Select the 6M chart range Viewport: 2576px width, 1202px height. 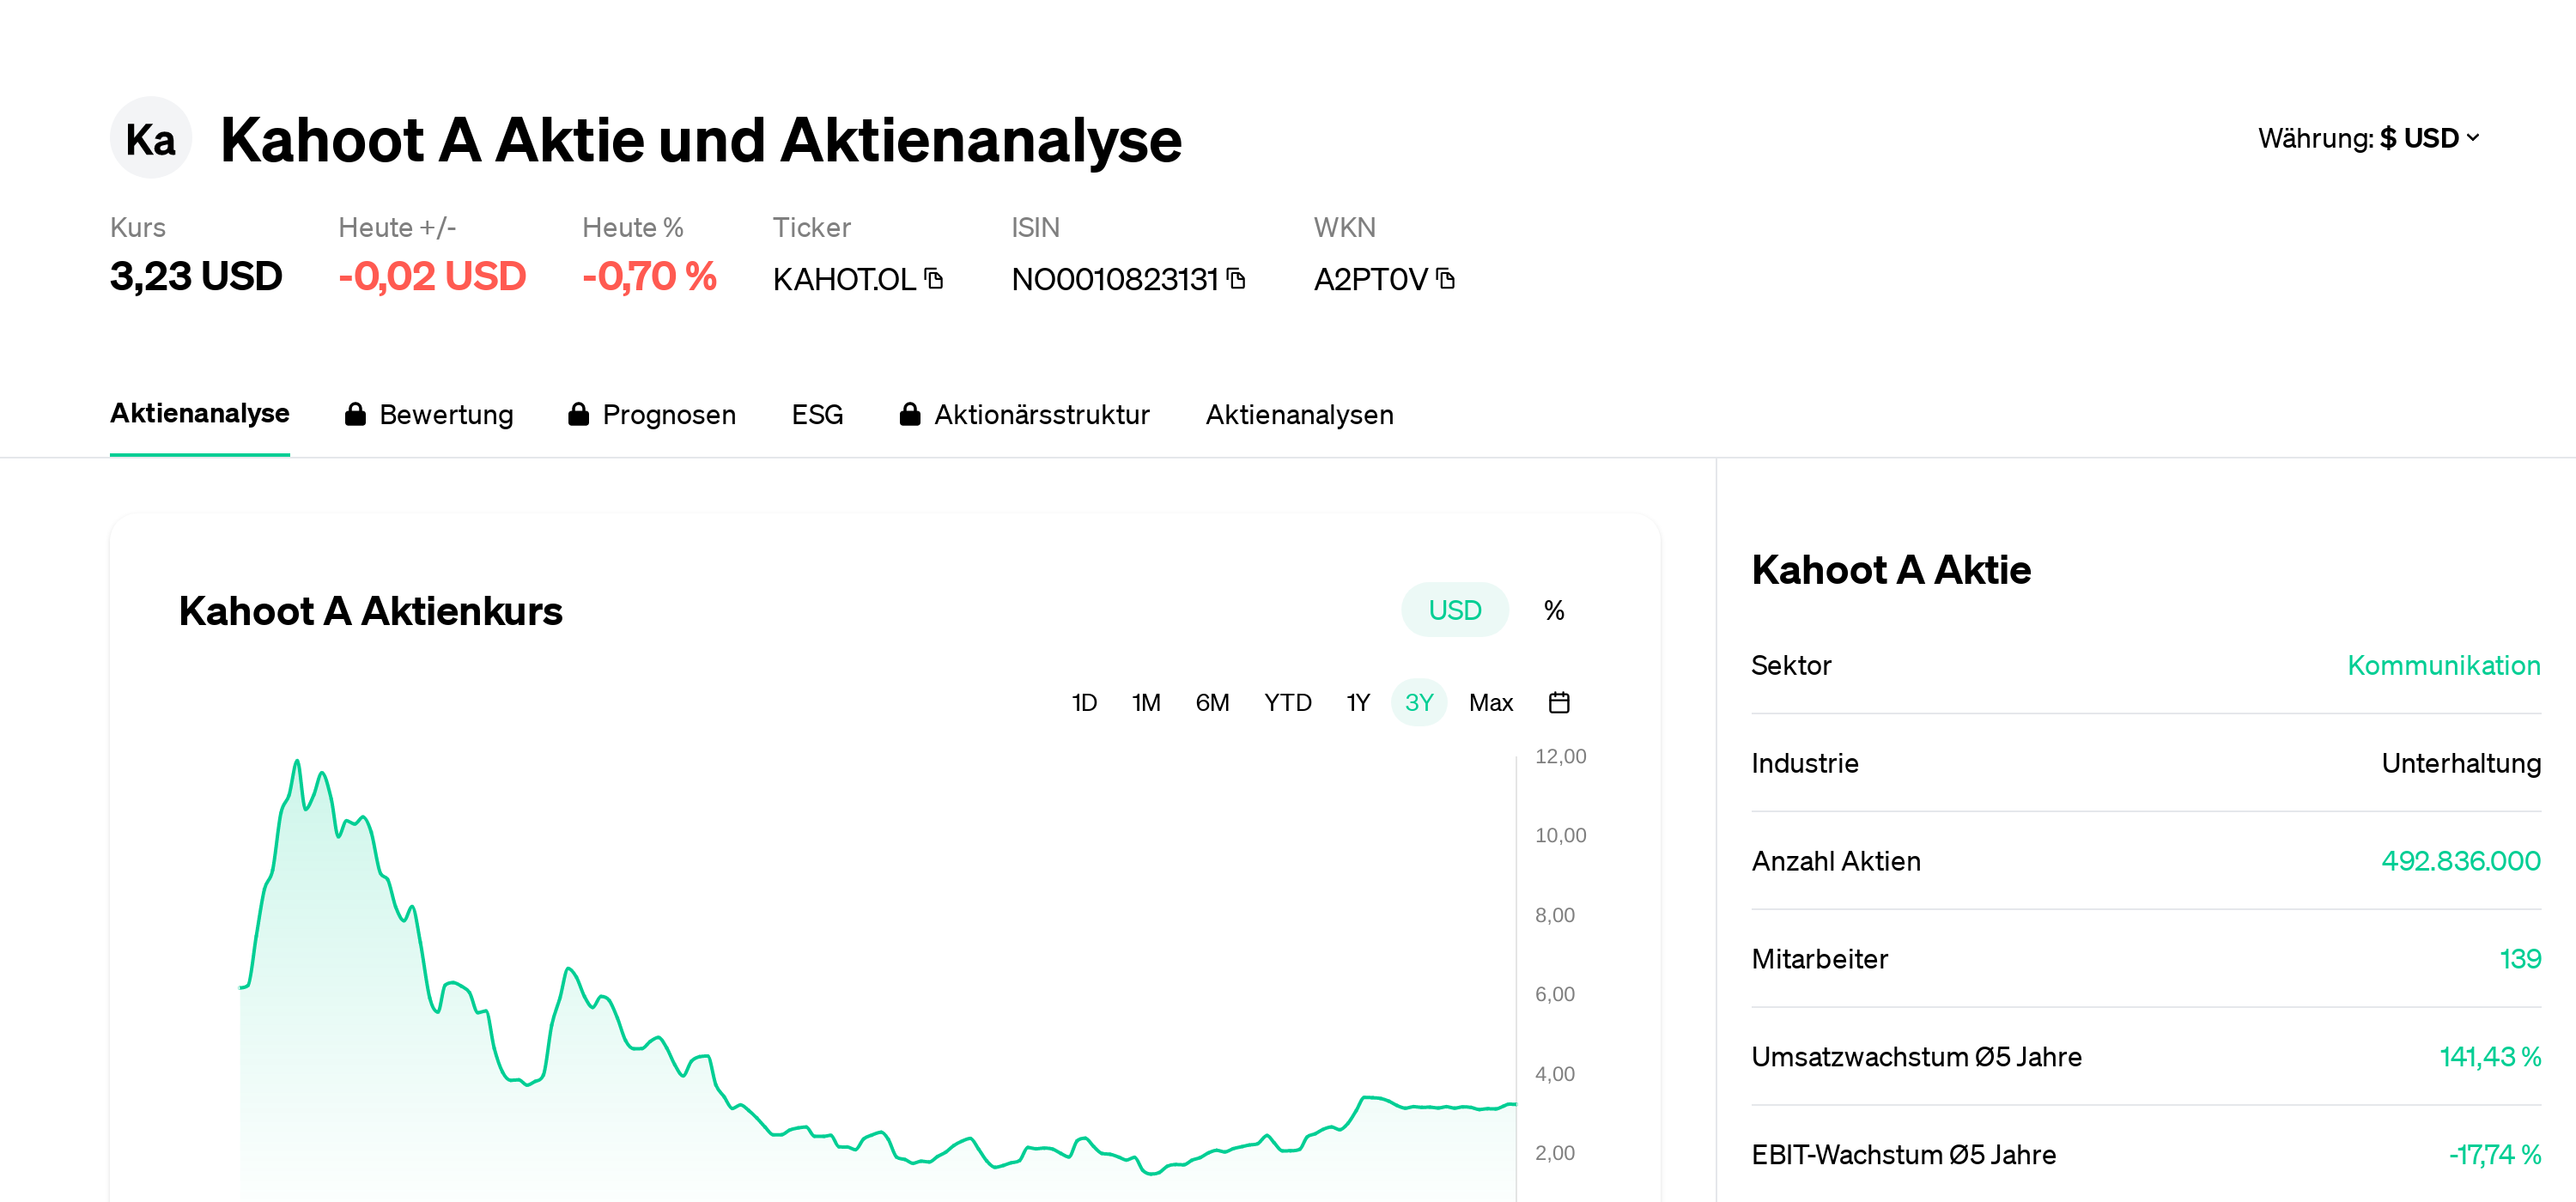[x=1212, y=702]
